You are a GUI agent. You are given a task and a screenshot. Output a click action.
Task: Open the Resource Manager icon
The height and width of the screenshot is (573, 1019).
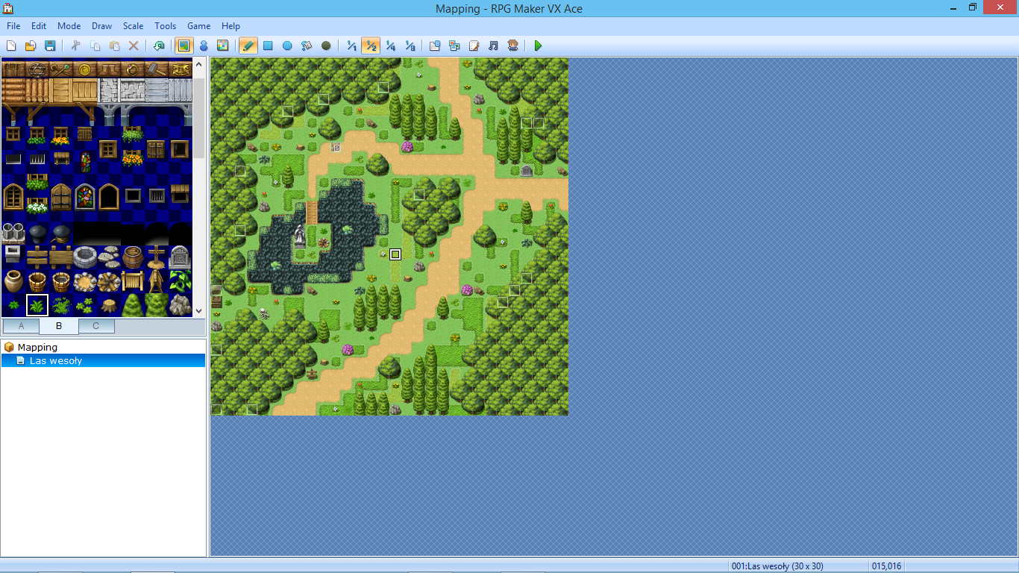(x=454, y=46)
